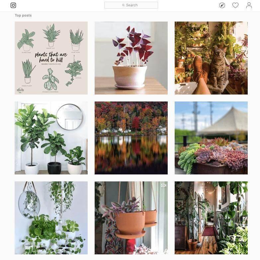The image size is (260, 260).
Task: Open the colorful succulents planter post
Action: coord(211,138)
